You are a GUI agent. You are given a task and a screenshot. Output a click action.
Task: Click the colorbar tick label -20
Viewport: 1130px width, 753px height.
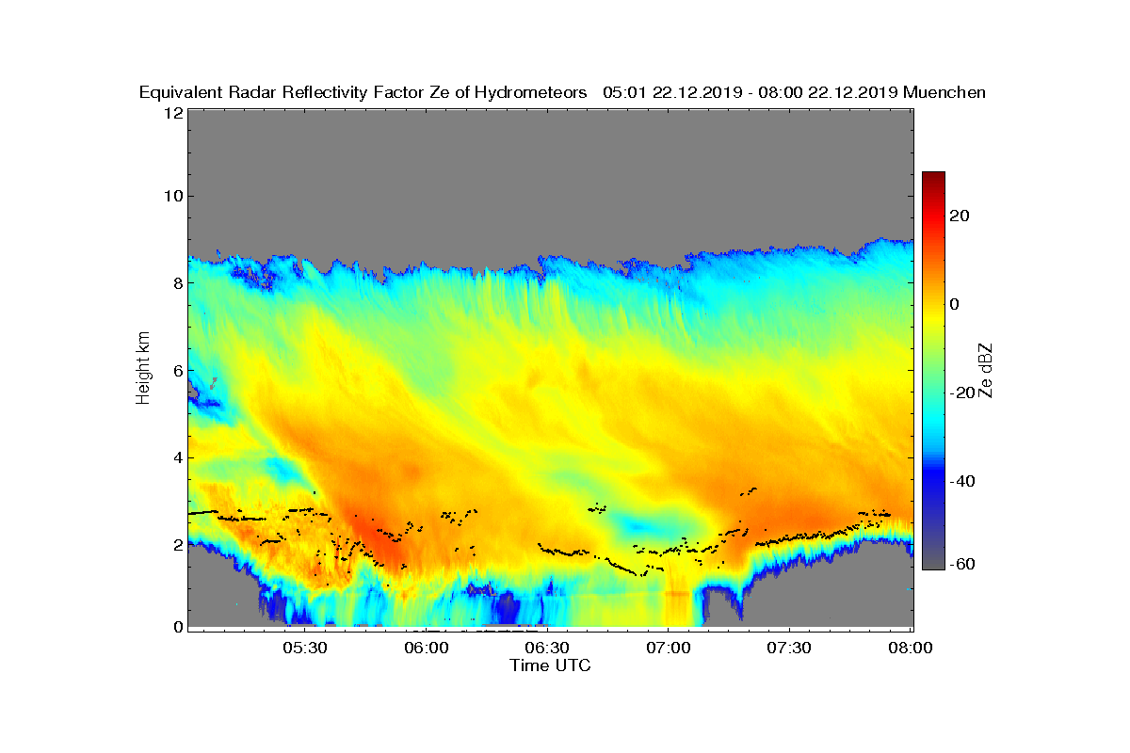coord(962,393)
